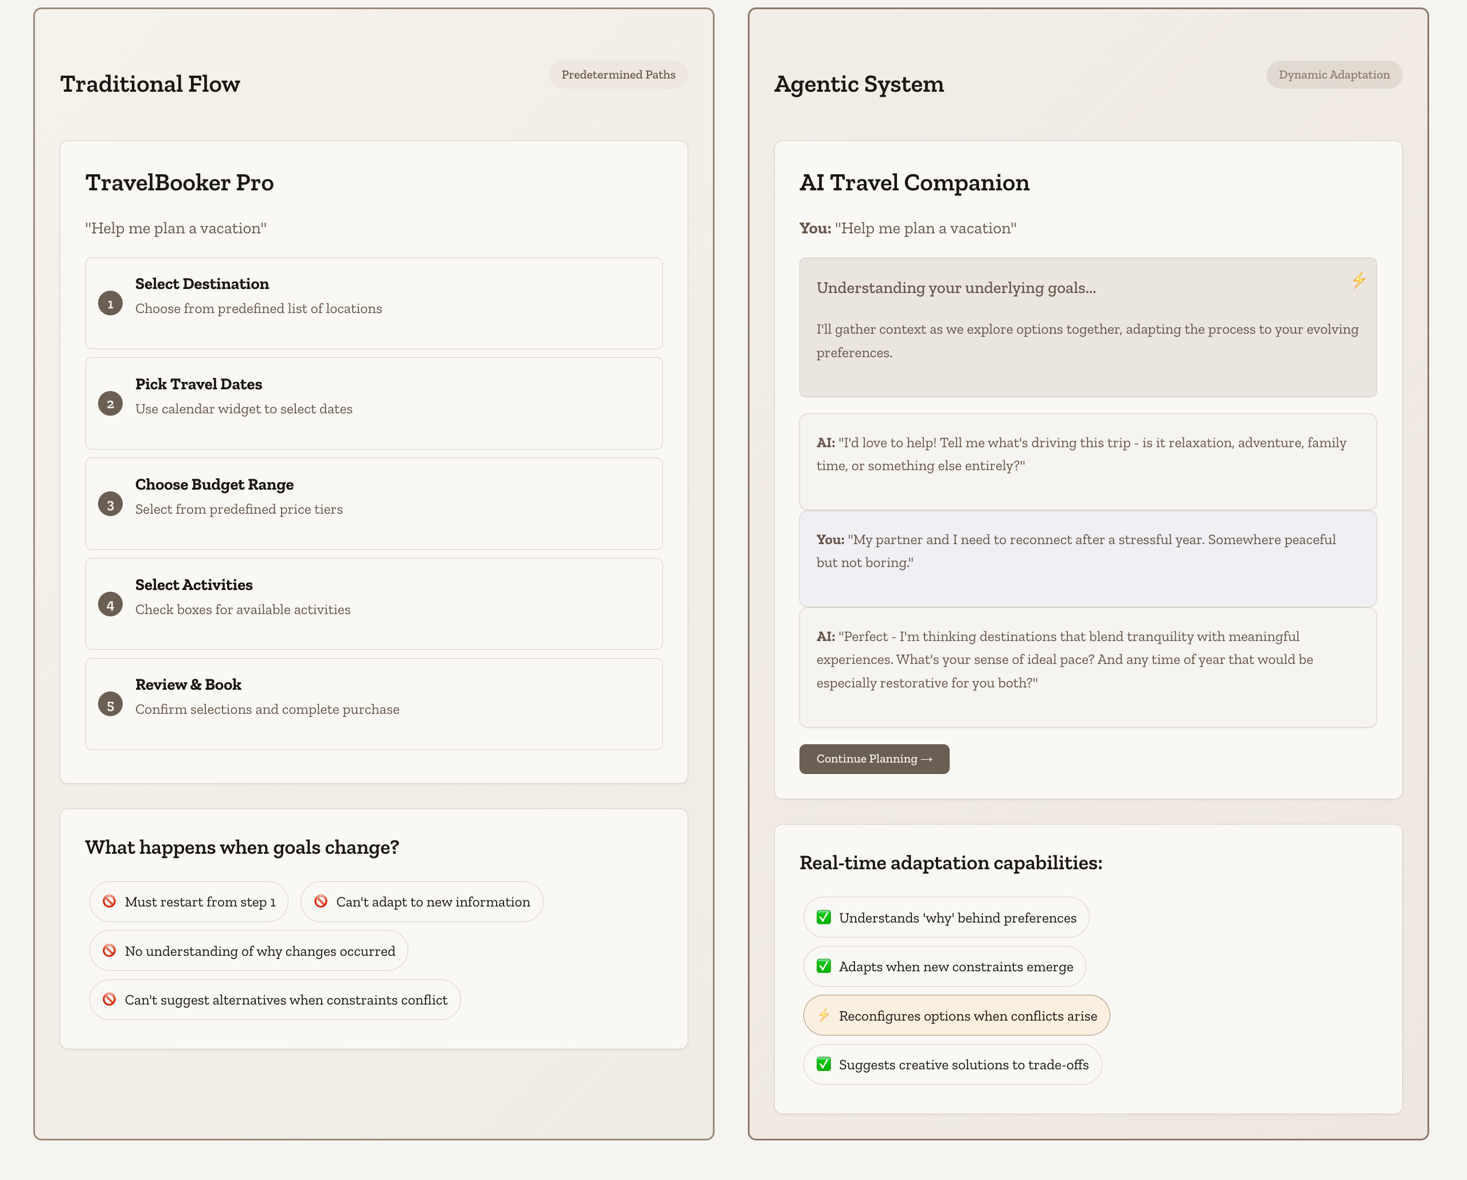Click step 2 number circle

[110, 404]
